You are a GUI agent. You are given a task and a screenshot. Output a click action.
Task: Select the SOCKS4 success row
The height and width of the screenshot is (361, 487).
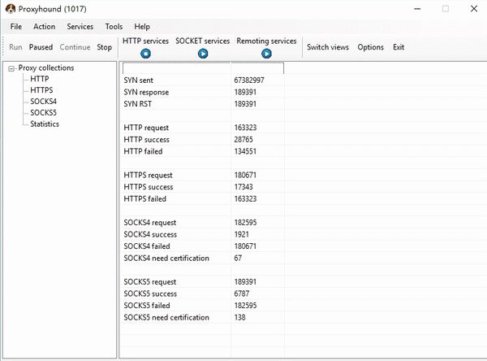[203, 234]
